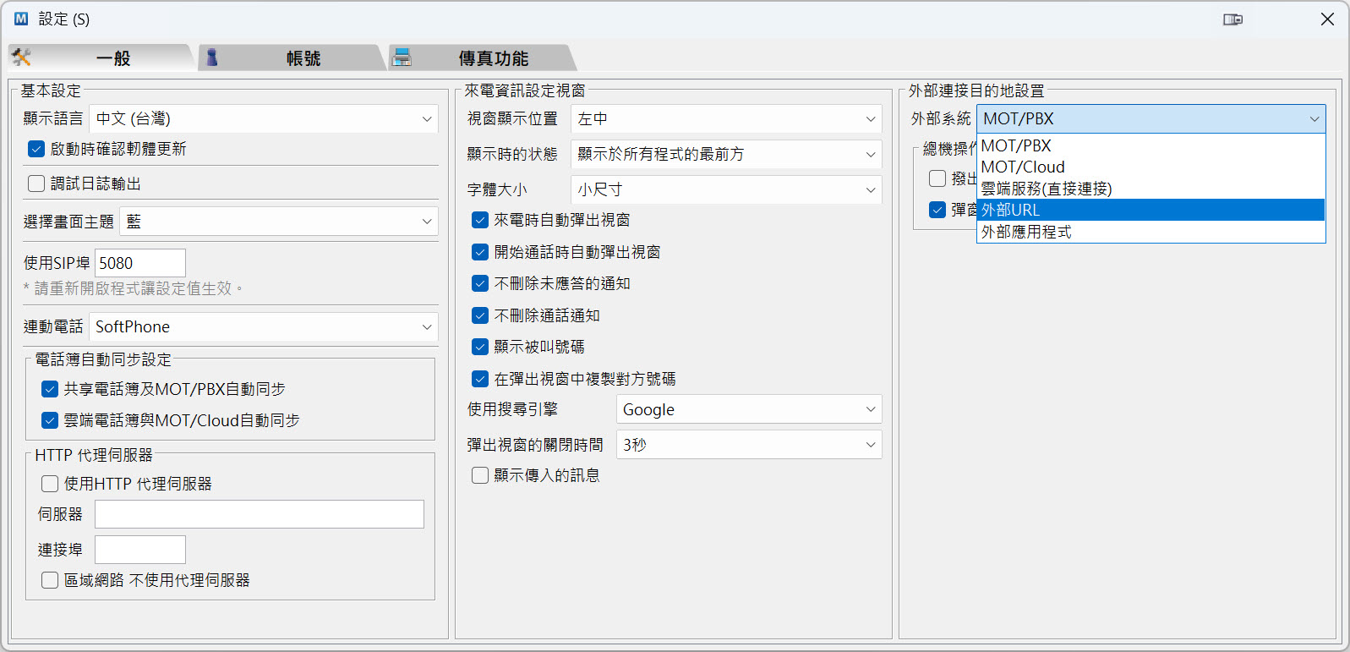Click the 伺服器 text field
Screen dimensions: 1350x652
pos(259,514)
